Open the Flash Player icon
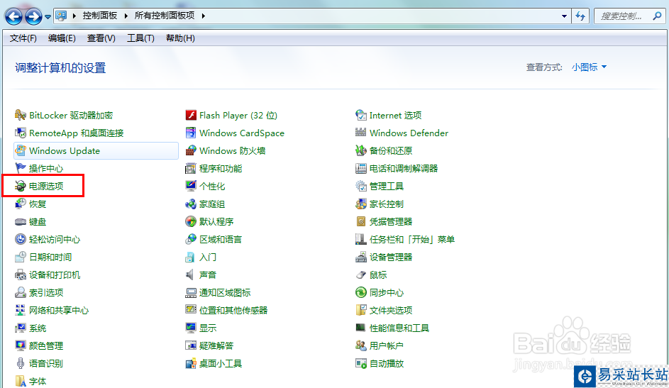 pyautogui.click(x=191, y=115)
